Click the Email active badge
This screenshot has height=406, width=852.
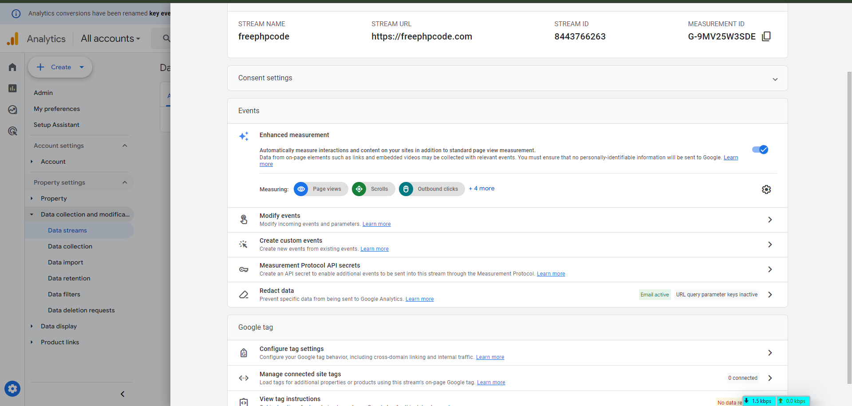[655, 295]
